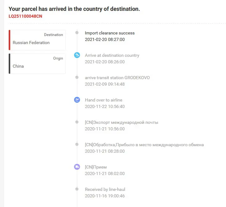
Task: Click Arrive at destination country event
Action: tap(112, 55)
